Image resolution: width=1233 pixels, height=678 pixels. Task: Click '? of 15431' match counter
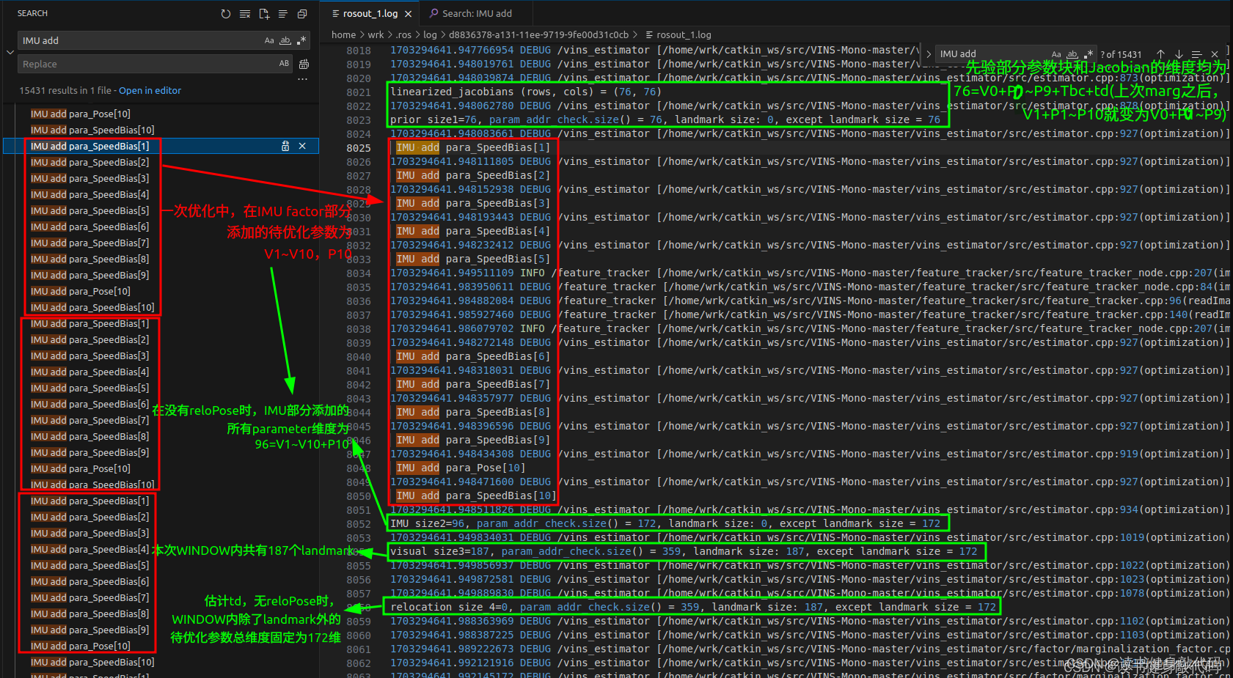pyautogui.click(x=1121, y=55)
